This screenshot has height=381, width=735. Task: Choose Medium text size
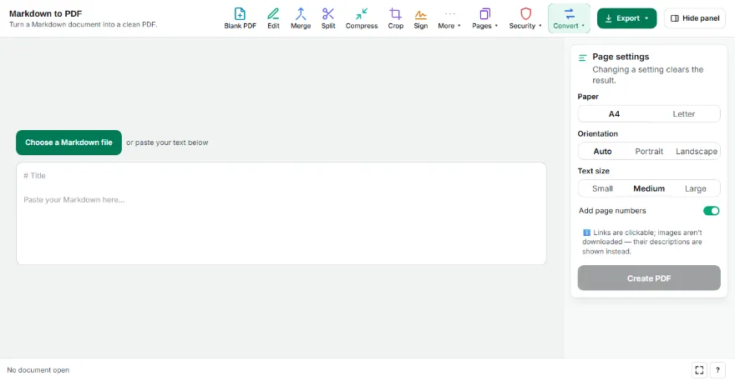click(x=649, y=188)
